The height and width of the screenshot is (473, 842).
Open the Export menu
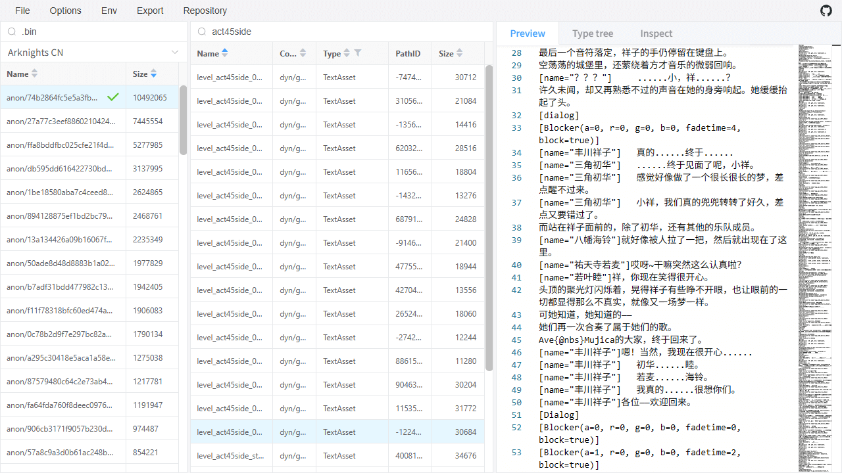pyautogui.click(x=150, y=11)
